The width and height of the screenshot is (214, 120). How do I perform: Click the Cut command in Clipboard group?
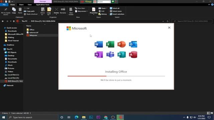(27, 8)
